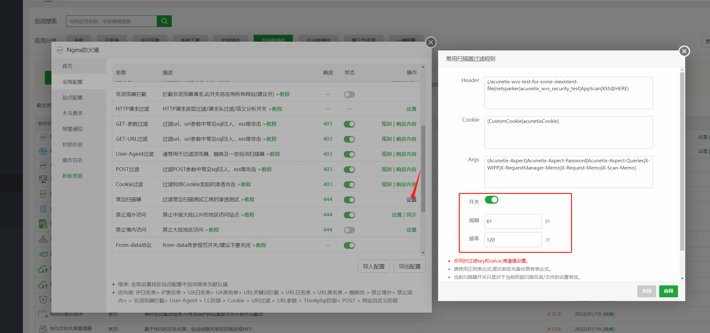Close the scanner filter rules dialog
This screenshot has width=710, height=333.
tap(684, 51)
